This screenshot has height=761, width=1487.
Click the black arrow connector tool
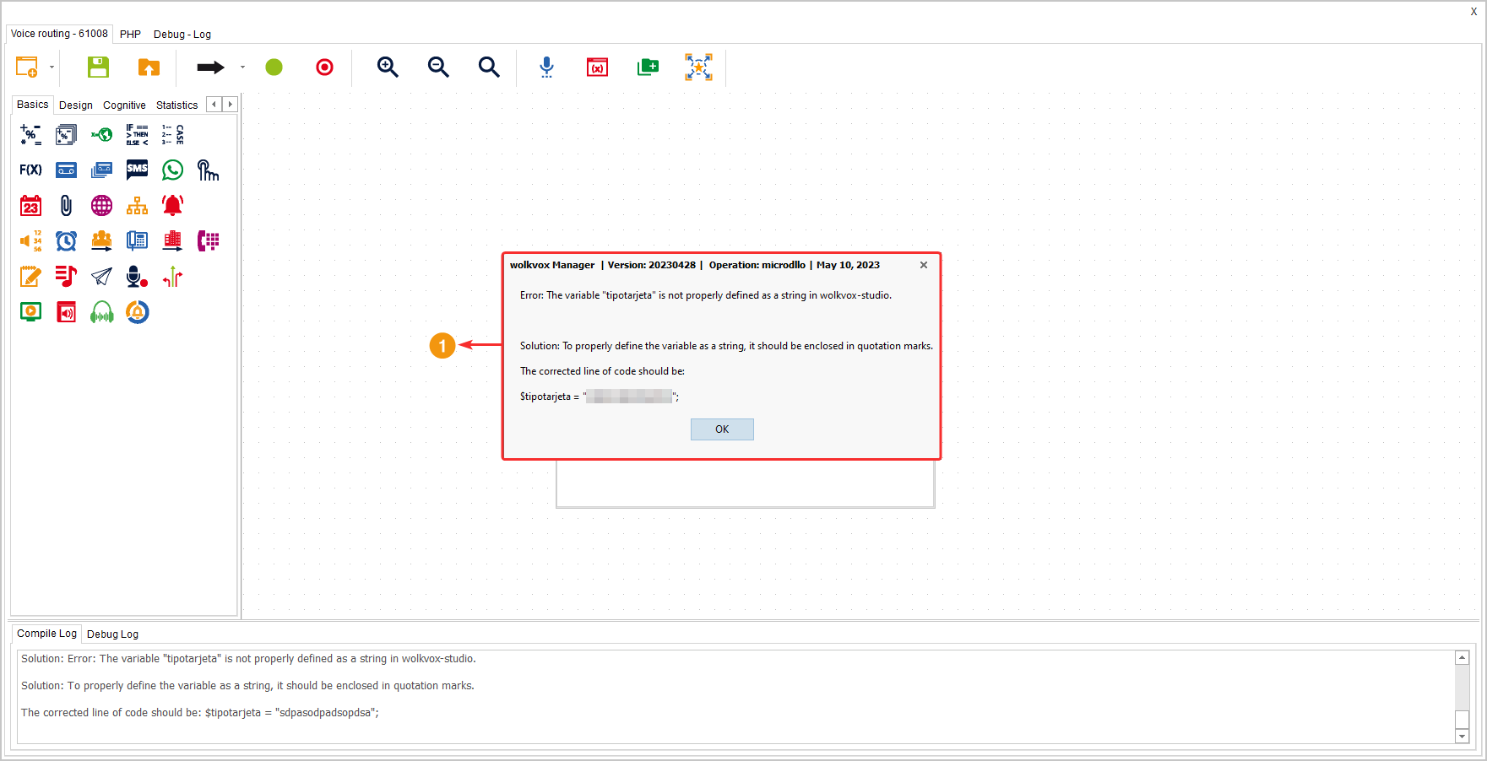pyautogui.click(x=210, y=67)
